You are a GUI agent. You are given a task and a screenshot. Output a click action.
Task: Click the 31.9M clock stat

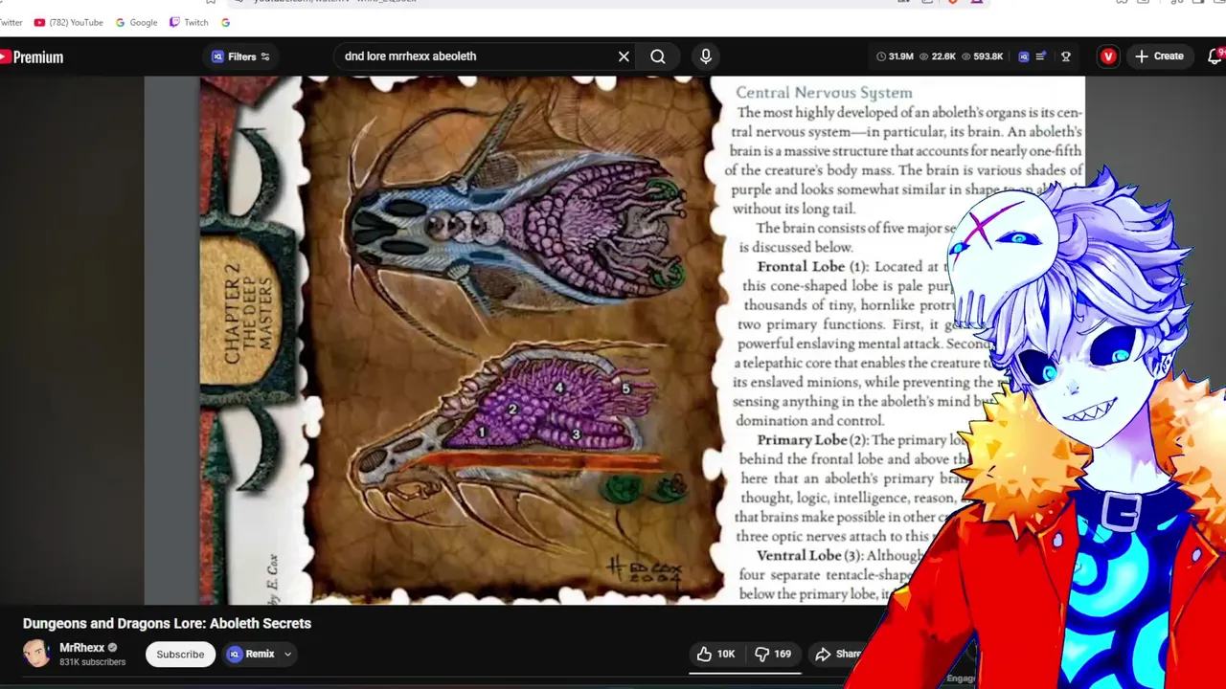[x=895, y=56]
